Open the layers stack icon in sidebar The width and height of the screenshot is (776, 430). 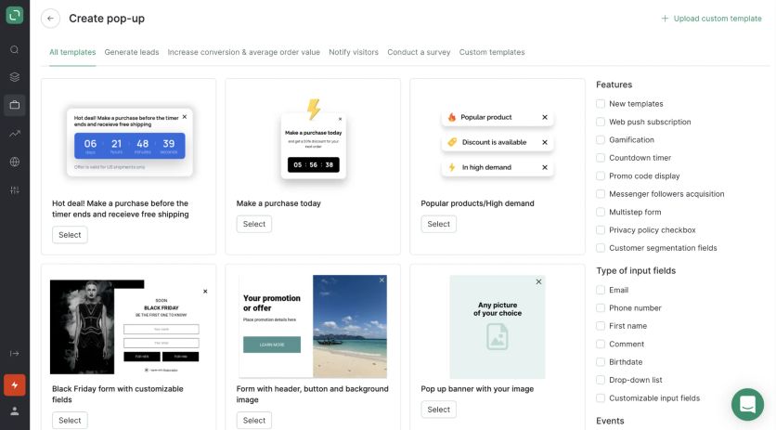pyautogui.click(x=14, y=77)
